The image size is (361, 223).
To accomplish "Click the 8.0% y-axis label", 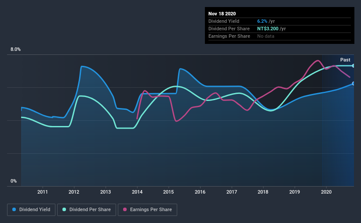I will [15, 50].
